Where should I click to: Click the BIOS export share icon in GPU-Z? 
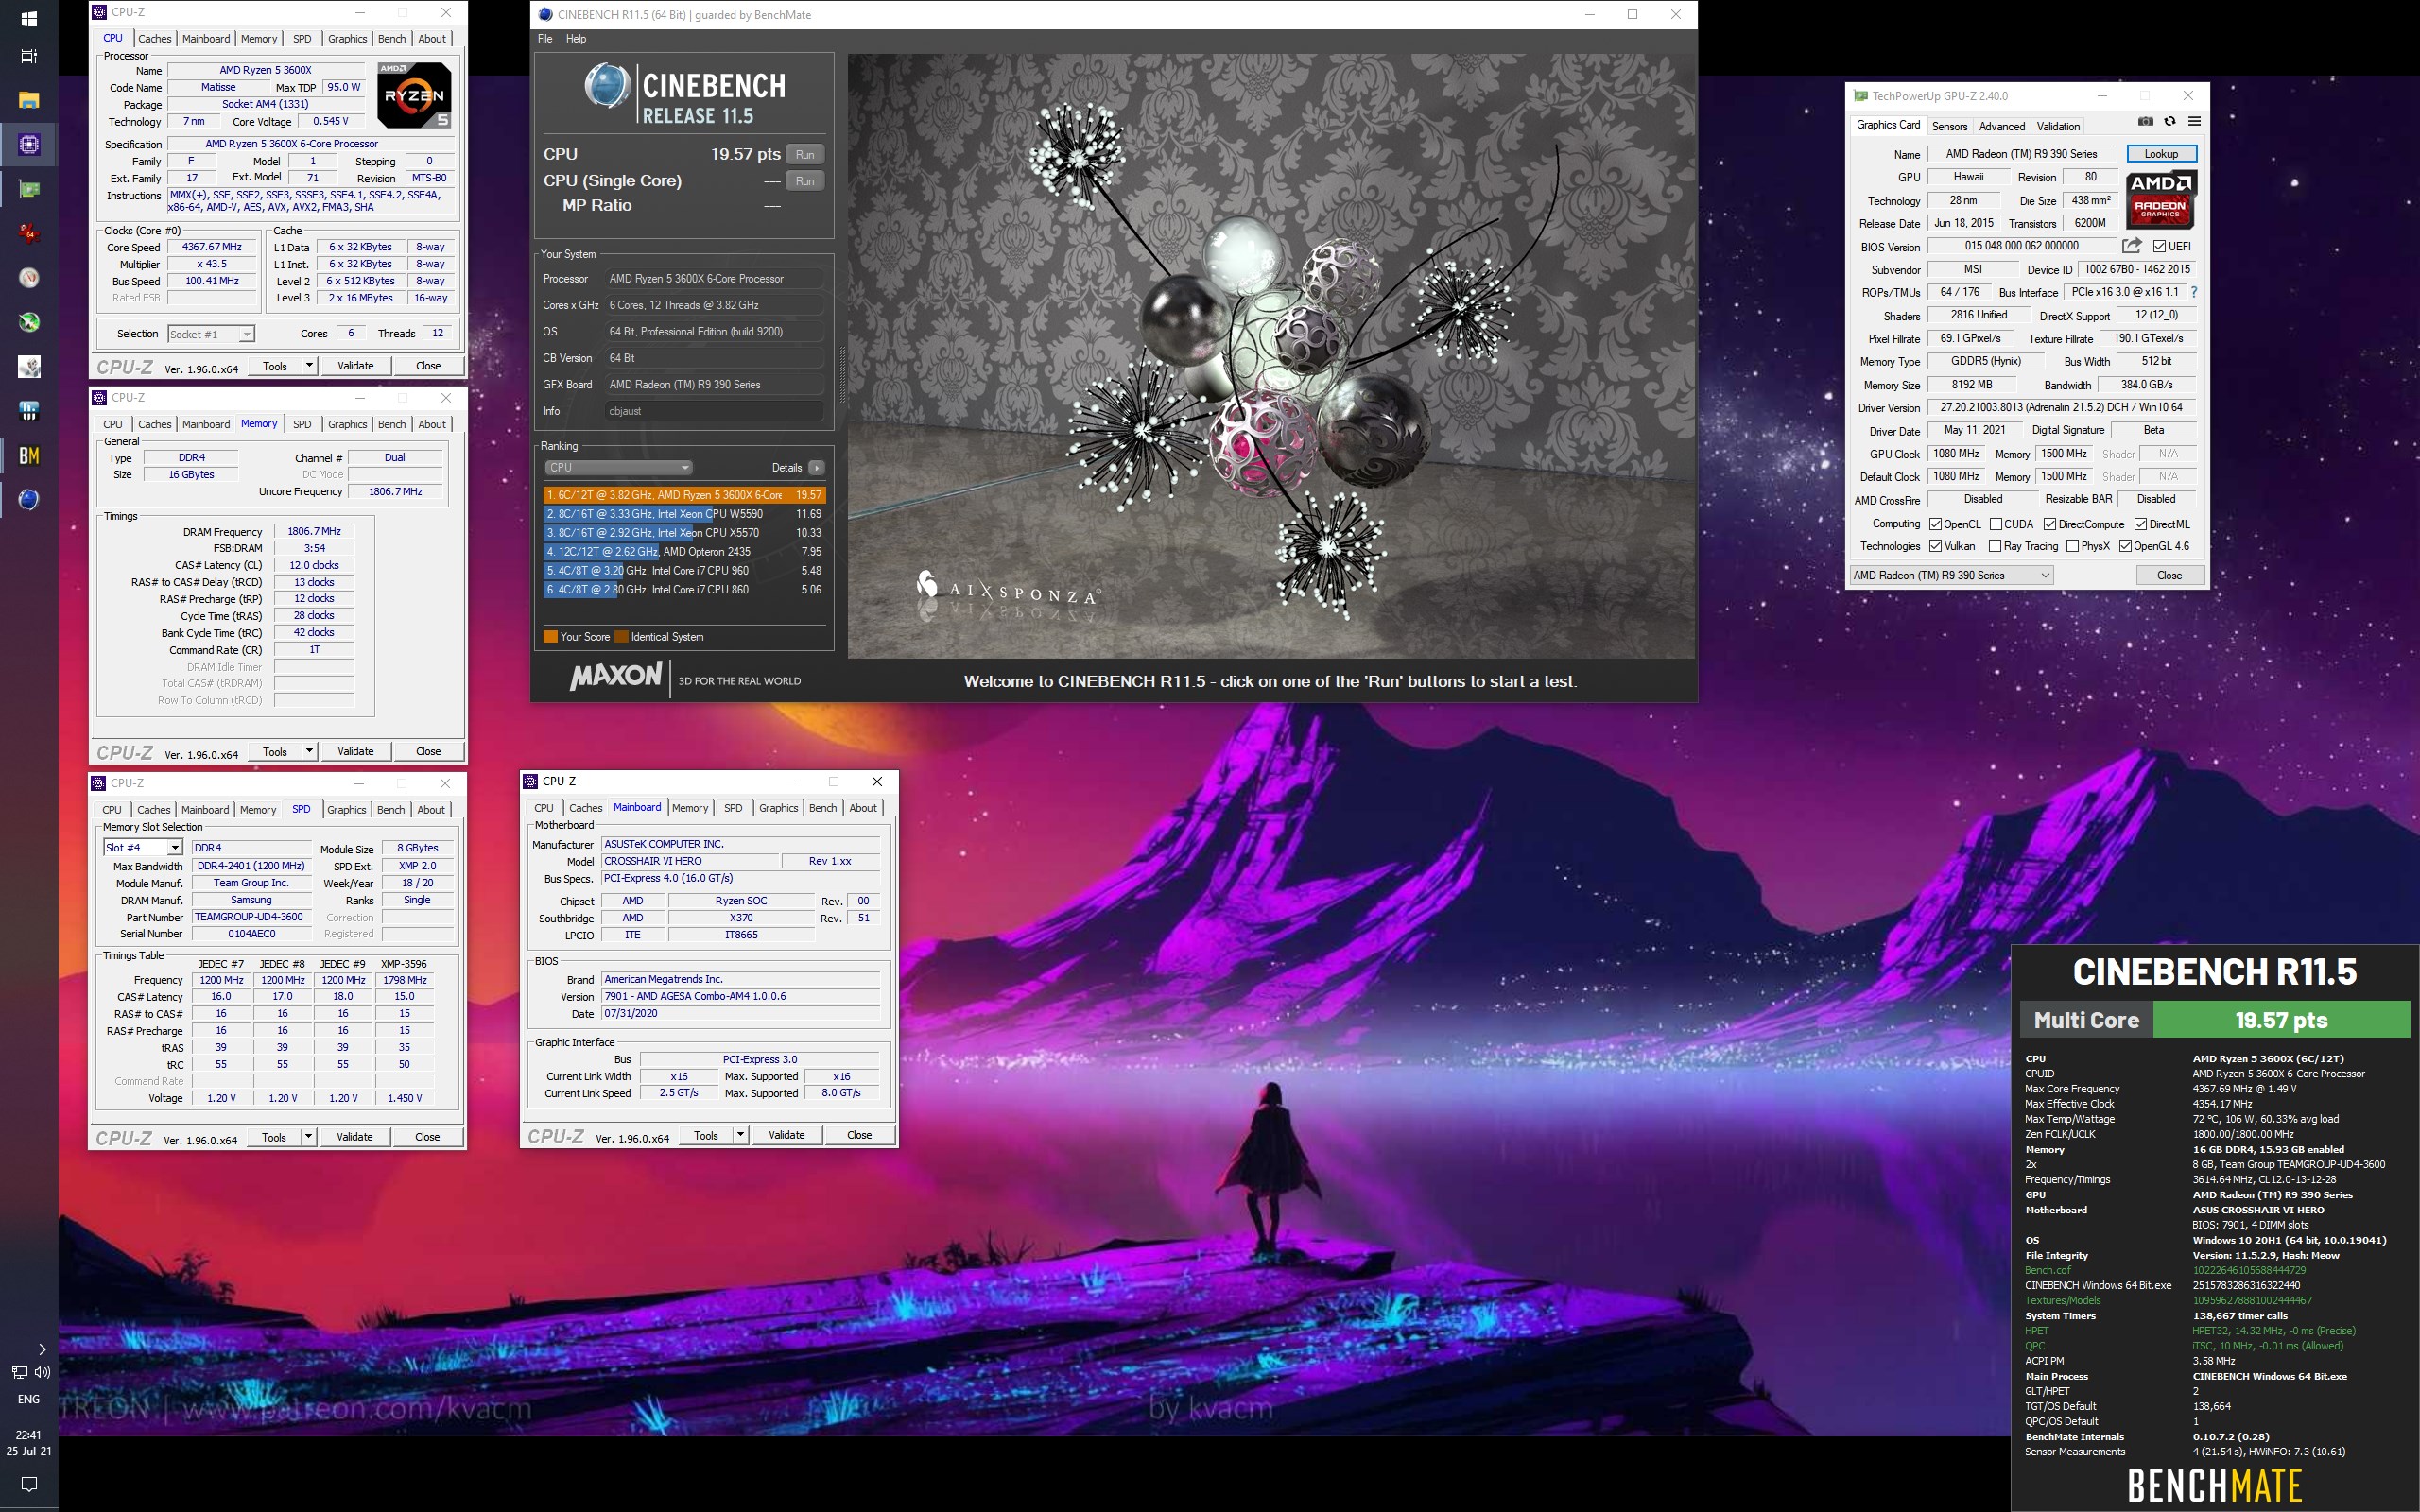tap(2131, 246)
